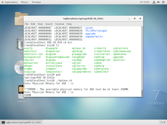Click the '/opt/sap/ASE-16_0/bin' output line
Image resolution: width=167 pixels, height=125 pixels.
[39, 78]
